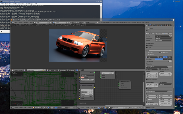Click the 3D view editor type icon
The height and width of the screenshot is (114, 183).
[13, 108]
